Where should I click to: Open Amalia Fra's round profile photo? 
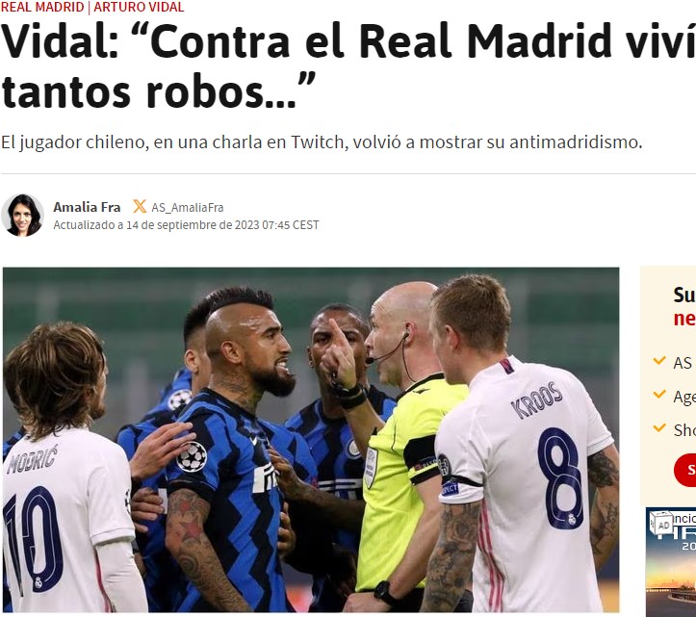click(x=23, y=216)
